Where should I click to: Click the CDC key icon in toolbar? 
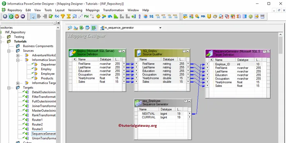tap(185, 17)
